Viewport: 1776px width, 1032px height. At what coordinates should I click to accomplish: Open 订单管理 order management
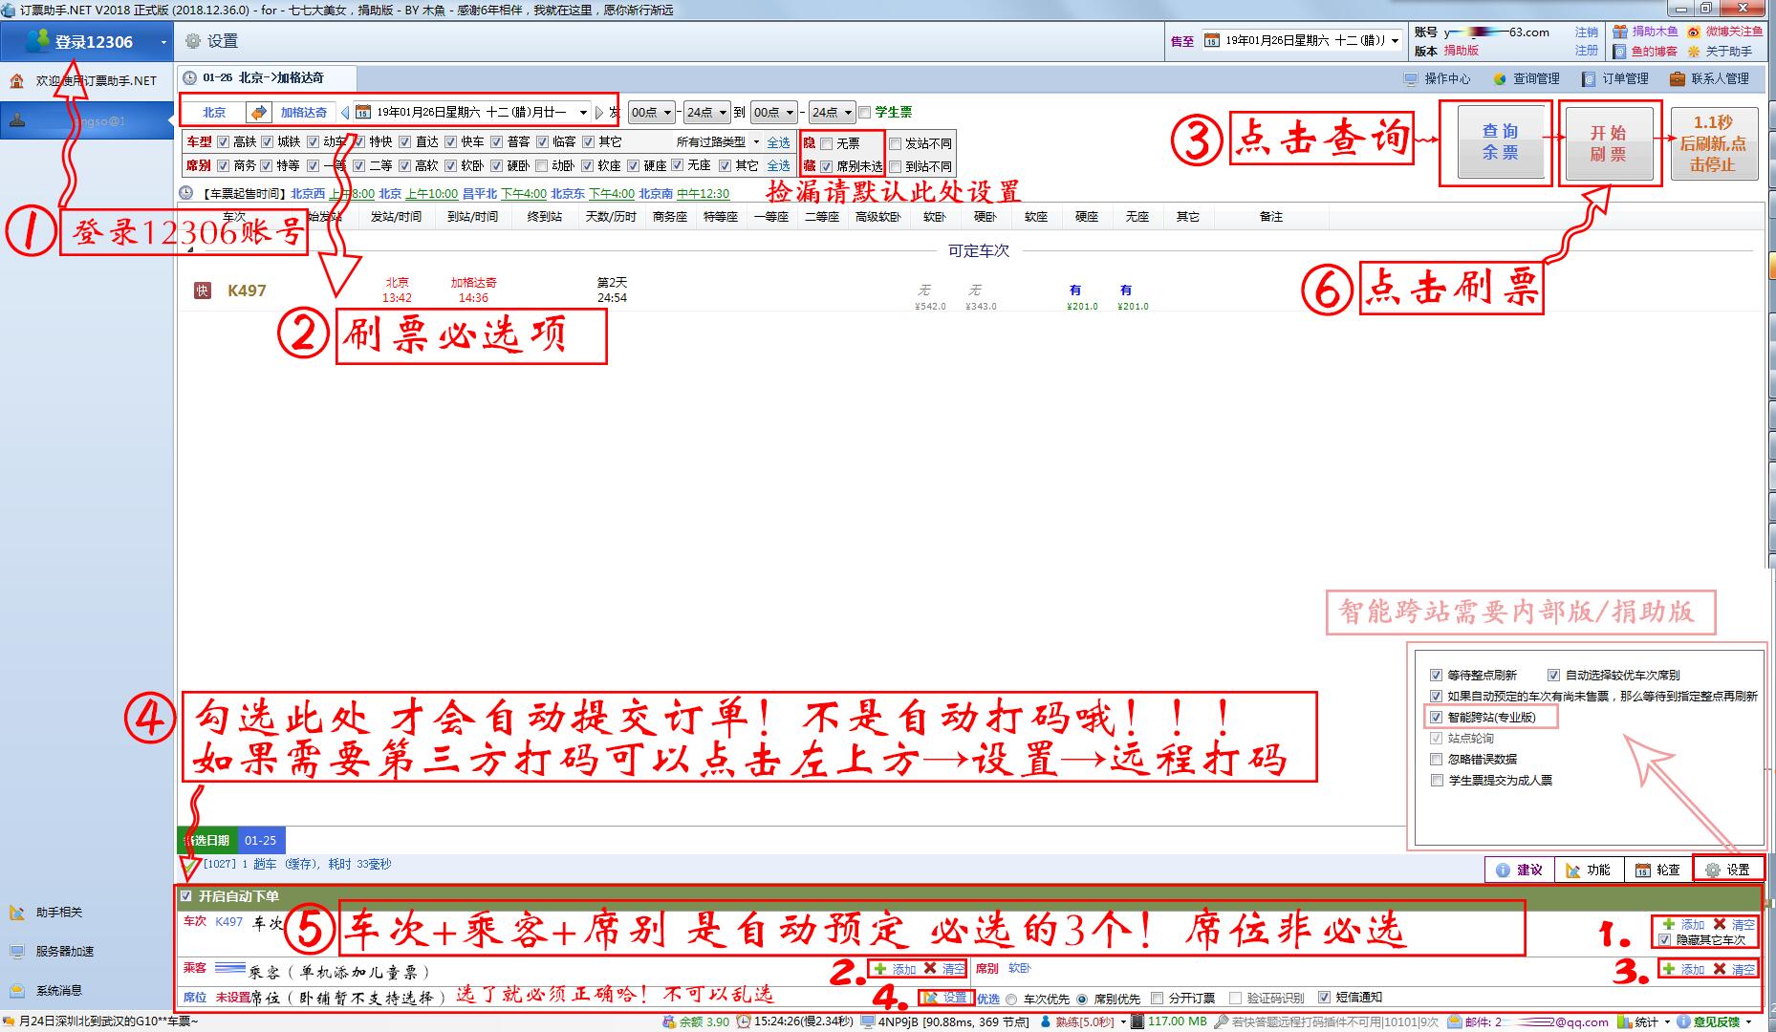click(x=1614, y=78)
